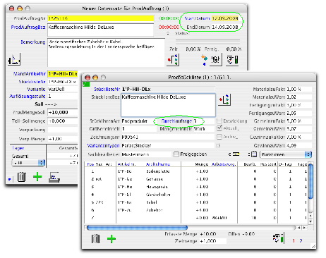
Task: Click the Zeichnungsnr field
Action: pyautogui.click(x=168, y=137)
